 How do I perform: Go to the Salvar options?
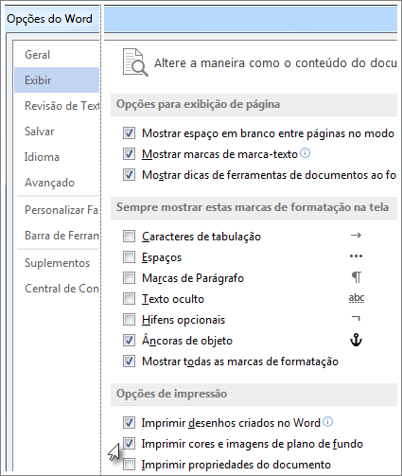(x=39, y=132)
